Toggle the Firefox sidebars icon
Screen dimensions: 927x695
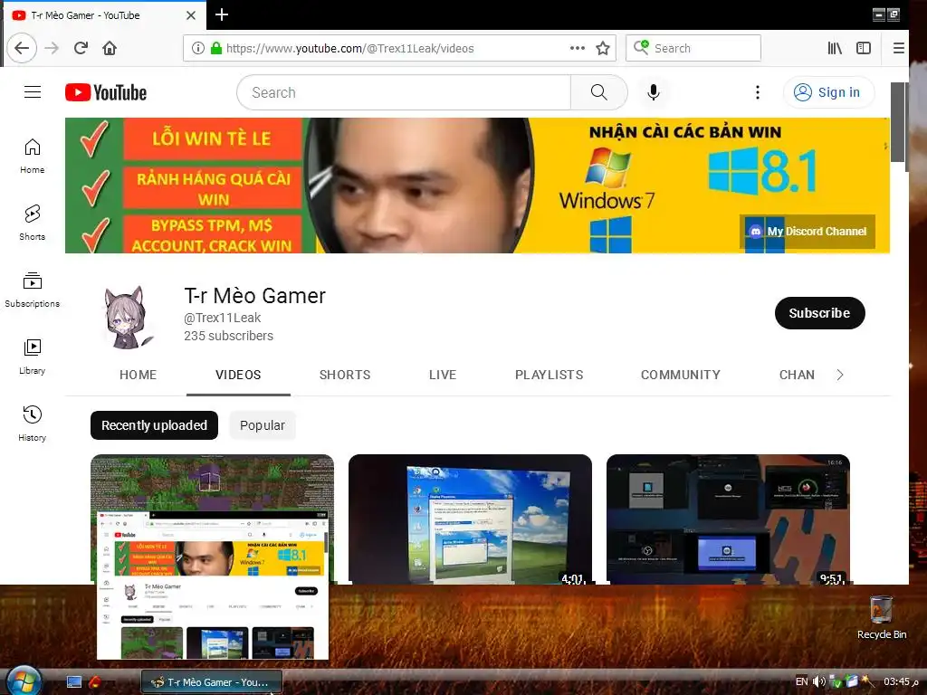863,48
